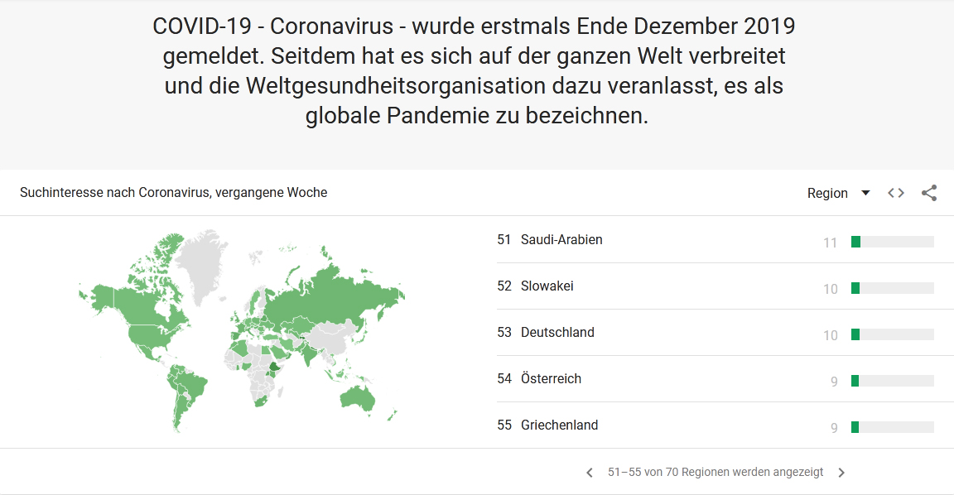Screen dimensions: 954x495
Task: Click Greenland on the world map
Action: [200, 265]
